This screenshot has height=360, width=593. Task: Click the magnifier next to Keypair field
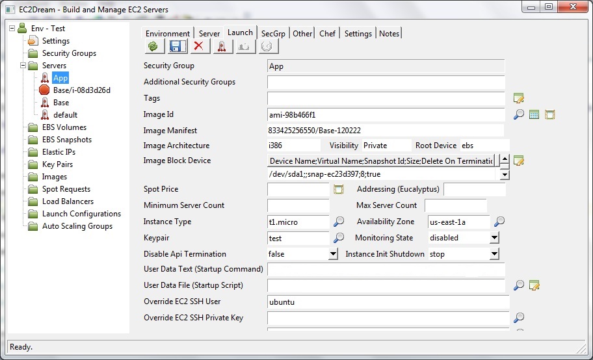(339, 238)
